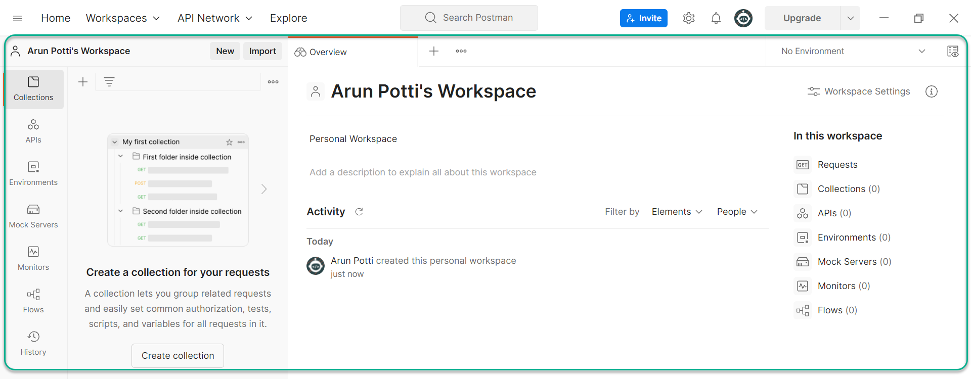Click the Personal Workspace label
971x379 pixels.
353,139
